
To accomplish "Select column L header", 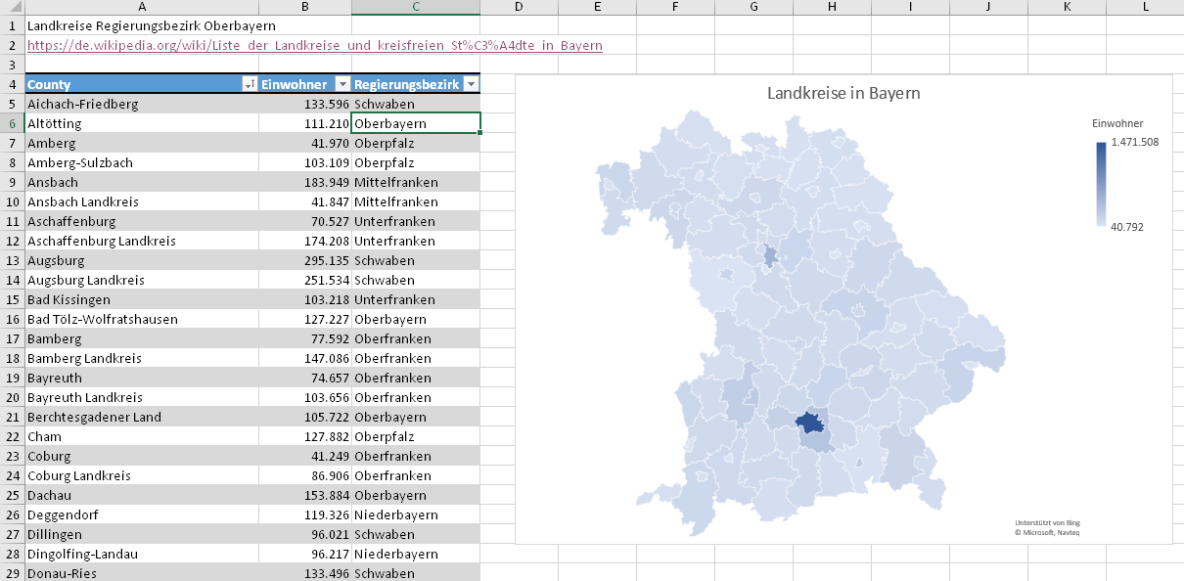I will (1145, 8).
